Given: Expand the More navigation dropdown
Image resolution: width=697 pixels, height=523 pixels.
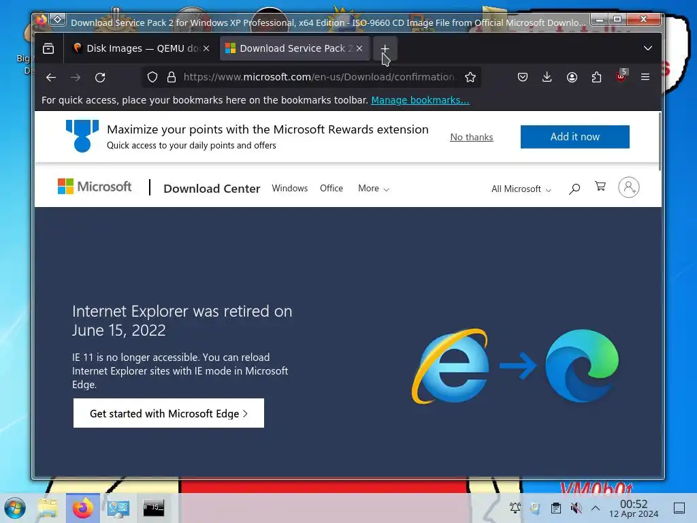Looking at the screenshot, I should 374,189.
